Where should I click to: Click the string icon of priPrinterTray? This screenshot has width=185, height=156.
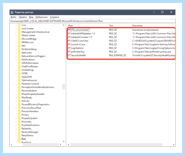[x=69, y=52]
